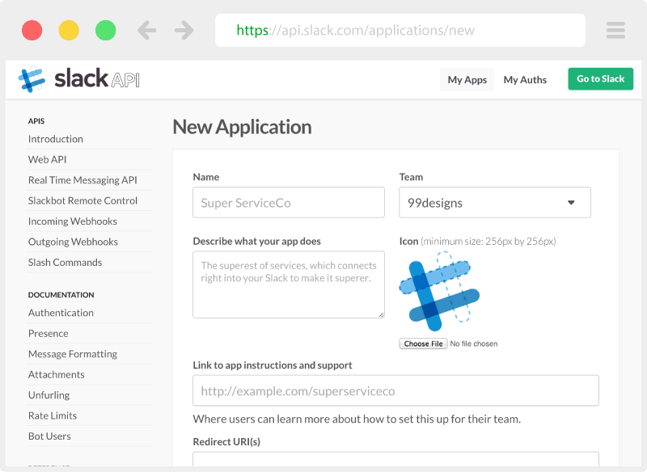This screenshot has width=647, height=472.
Task: Open Authentication documentation
Action: pyautogui.click(x=61, y=313)
